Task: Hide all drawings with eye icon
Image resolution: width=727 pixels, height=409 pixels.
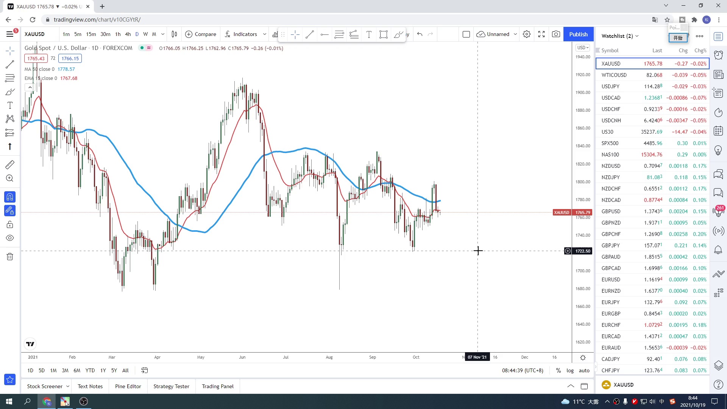Action: click(x=10, y=238)
